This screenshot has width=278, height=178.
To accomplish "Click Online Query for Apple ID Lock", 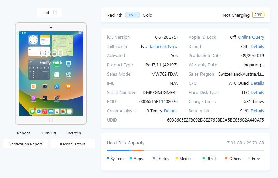I will tap(251, 37).
